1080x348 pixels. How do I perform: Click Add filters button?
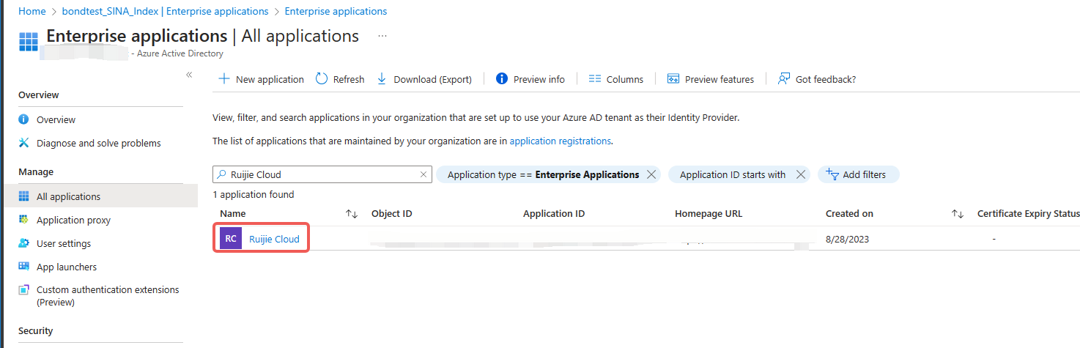tap(857, 174)
